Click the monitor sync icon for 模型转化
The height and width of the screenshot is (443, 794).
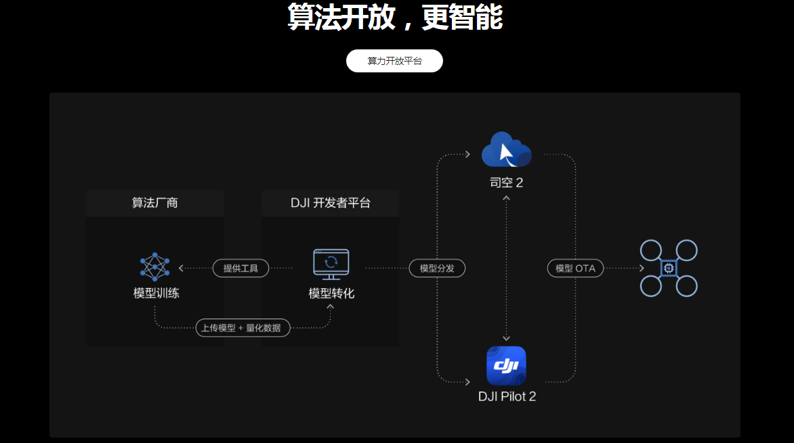click(331, 264)
